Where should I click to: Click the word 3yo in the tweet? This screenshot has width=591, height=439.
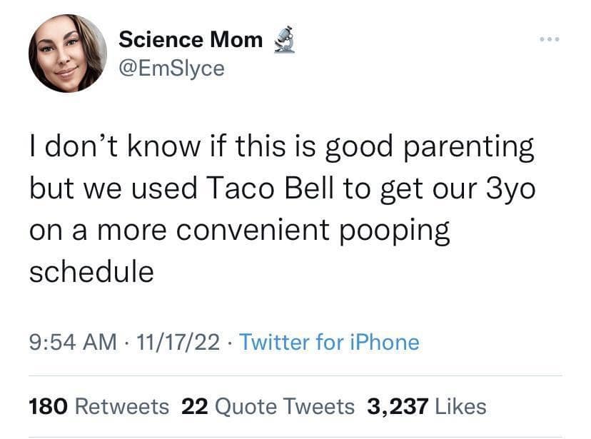[x=506, y=187]
